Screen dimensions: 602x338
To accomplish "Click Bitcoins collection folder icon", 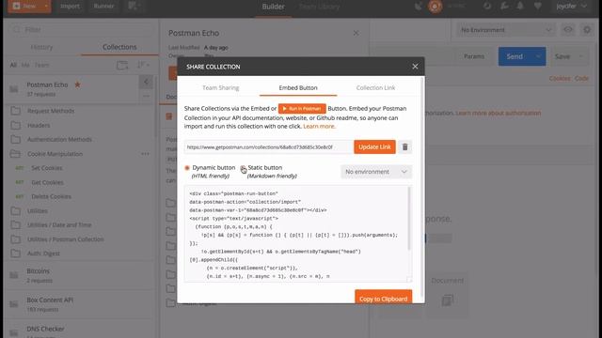I will [x=14, y=275].
